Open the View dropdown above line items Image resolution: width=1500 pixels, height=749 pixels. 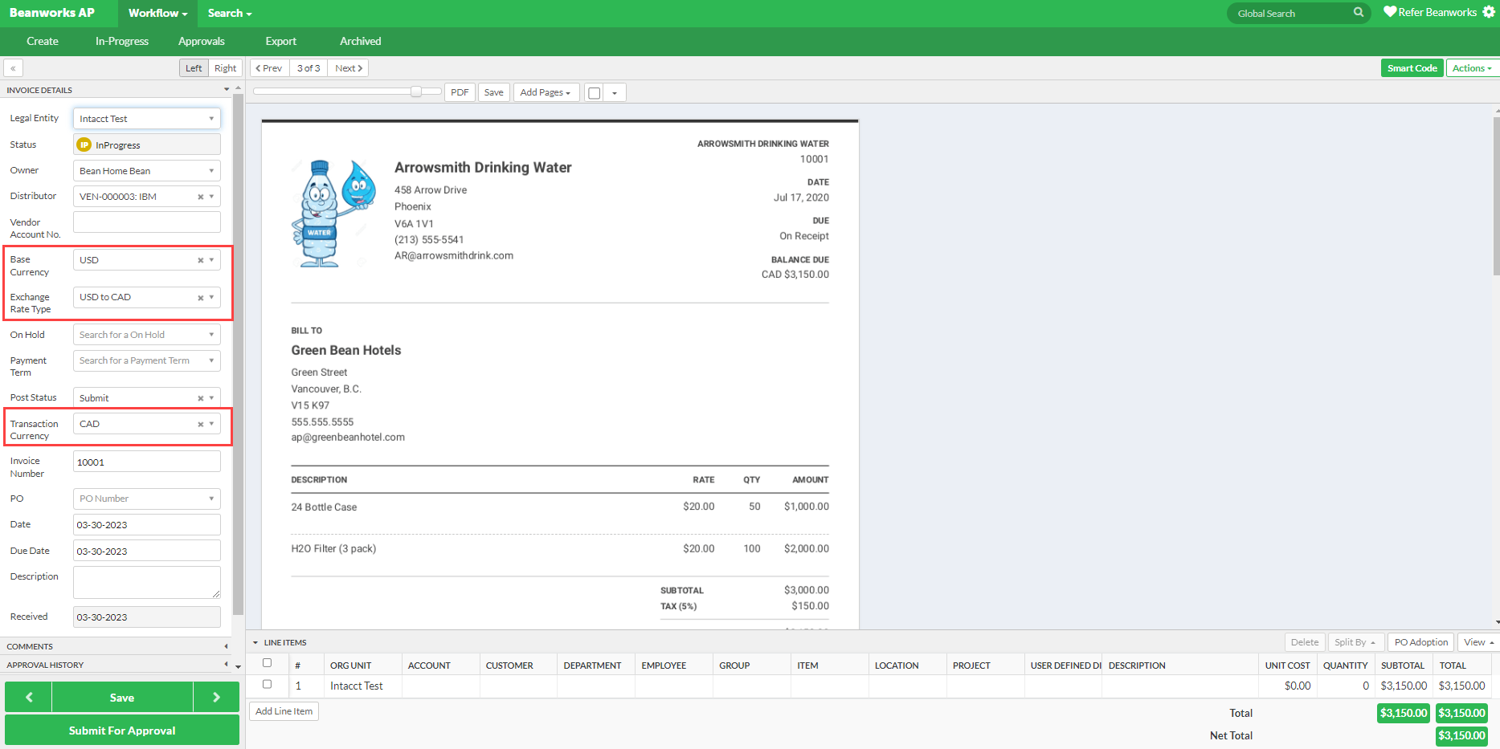click(x=1477, y=642)
